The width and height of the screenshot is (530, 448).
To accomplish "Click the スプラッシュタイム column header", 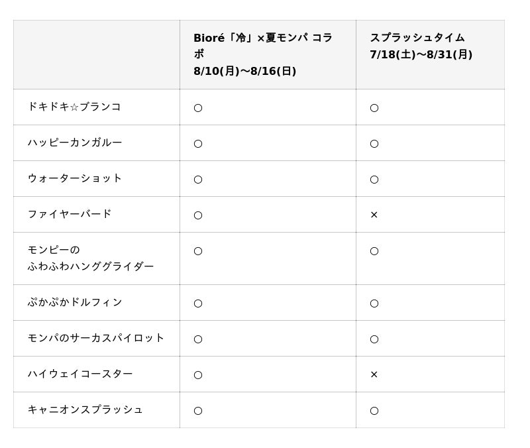I will coord(421,46).
